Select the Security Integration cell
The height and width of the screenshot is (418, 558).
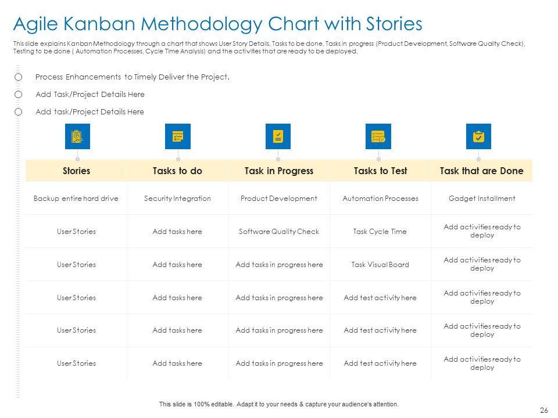pos(177,199)
